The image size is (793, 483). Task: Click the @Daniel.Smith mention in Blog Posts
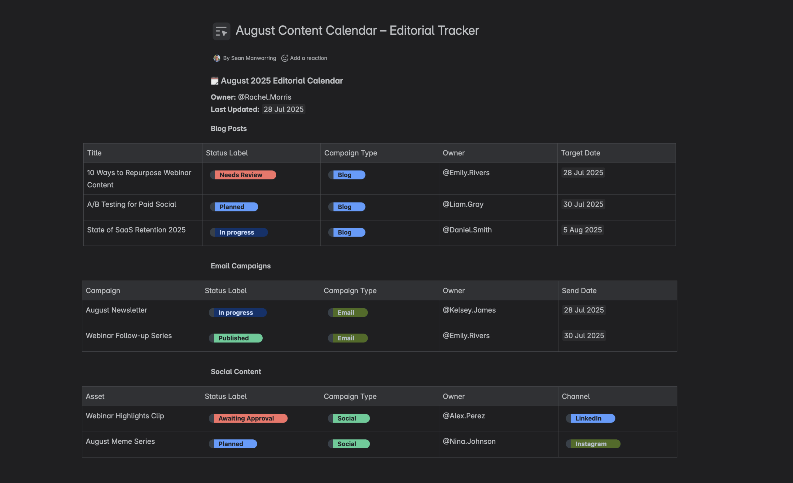pyautogui.click(x=467, y=230)
